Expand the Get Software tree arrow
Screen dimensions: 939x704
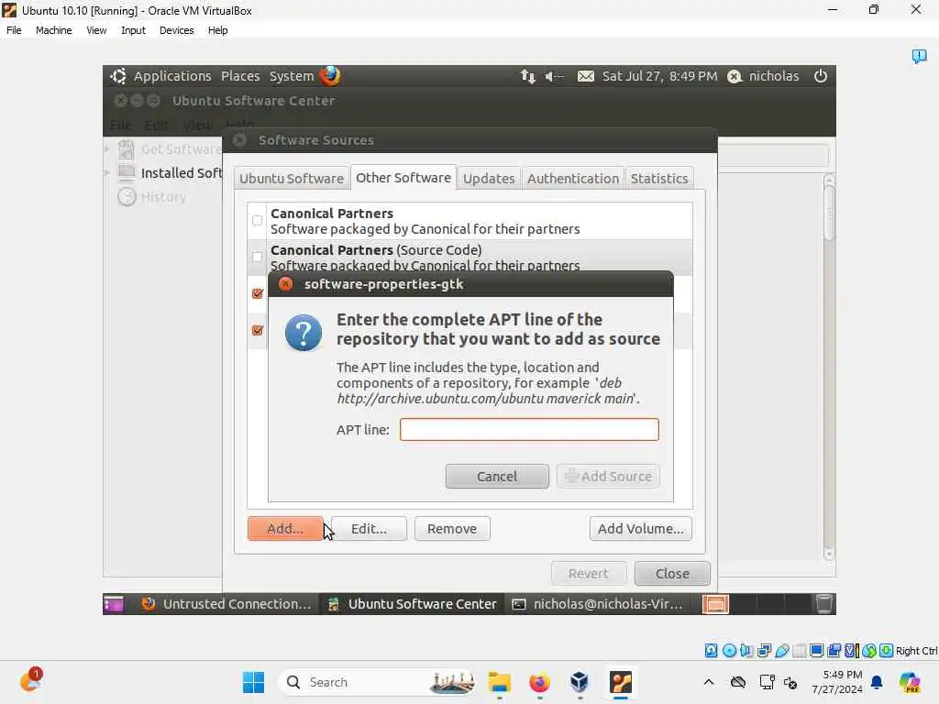(x=107, y=149)
